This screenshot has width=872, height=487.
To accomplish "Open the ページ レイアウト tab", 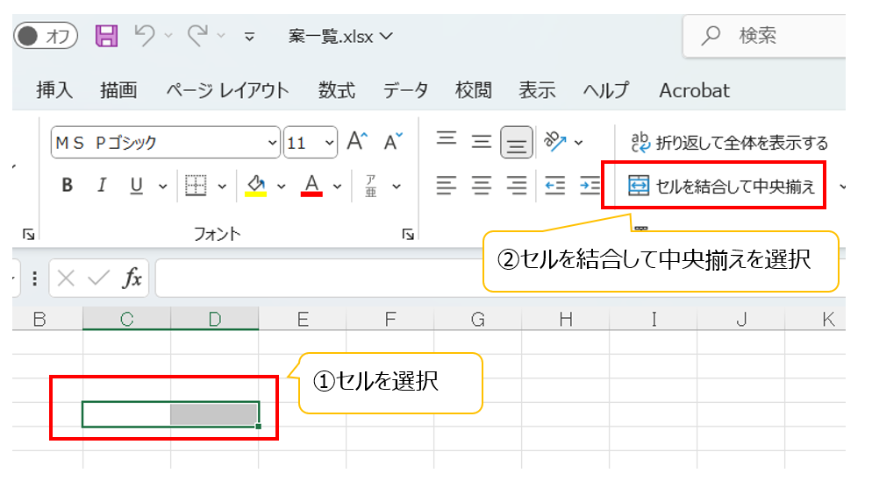I will tap(227, 90).
